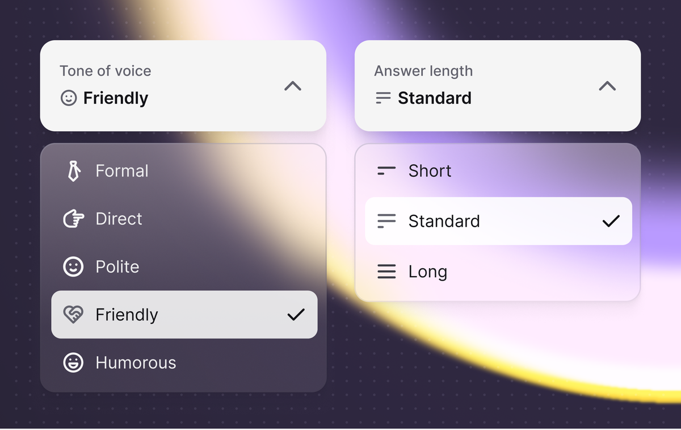Click the pointing finger icon beside Direct
The image size is (681, 430).
coord(73,219)
